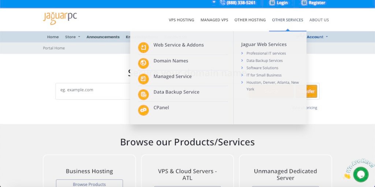Focus the domain search input field
Image resolution: width=375 pixels, height=187 pixels.
[x=93, y=90]
